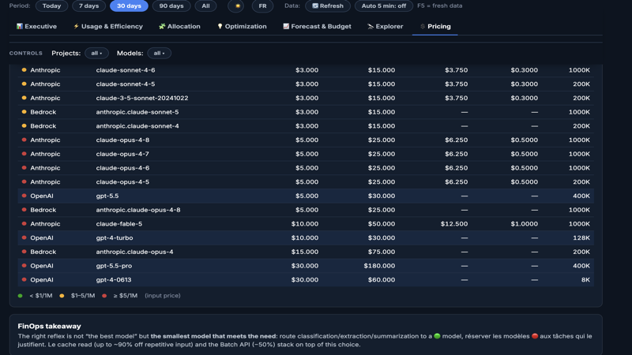Click model name claude-opus-4-6
The image size is (632, 355).
click(122, 168)
